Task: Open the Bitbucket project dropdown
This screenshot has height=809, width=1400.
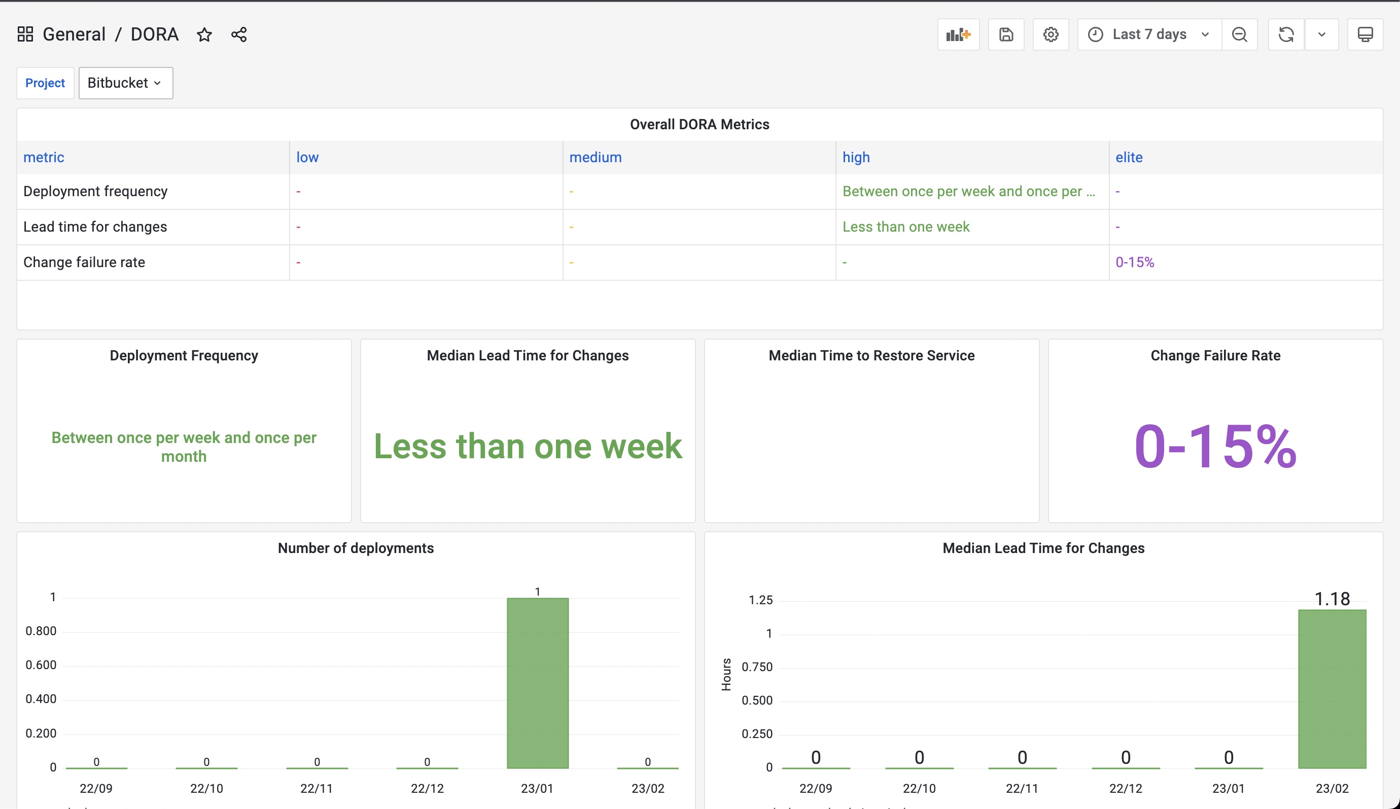Action: tap(126, 83)
